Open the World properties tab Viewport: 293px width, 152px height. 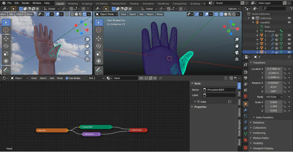pos(245,96)
